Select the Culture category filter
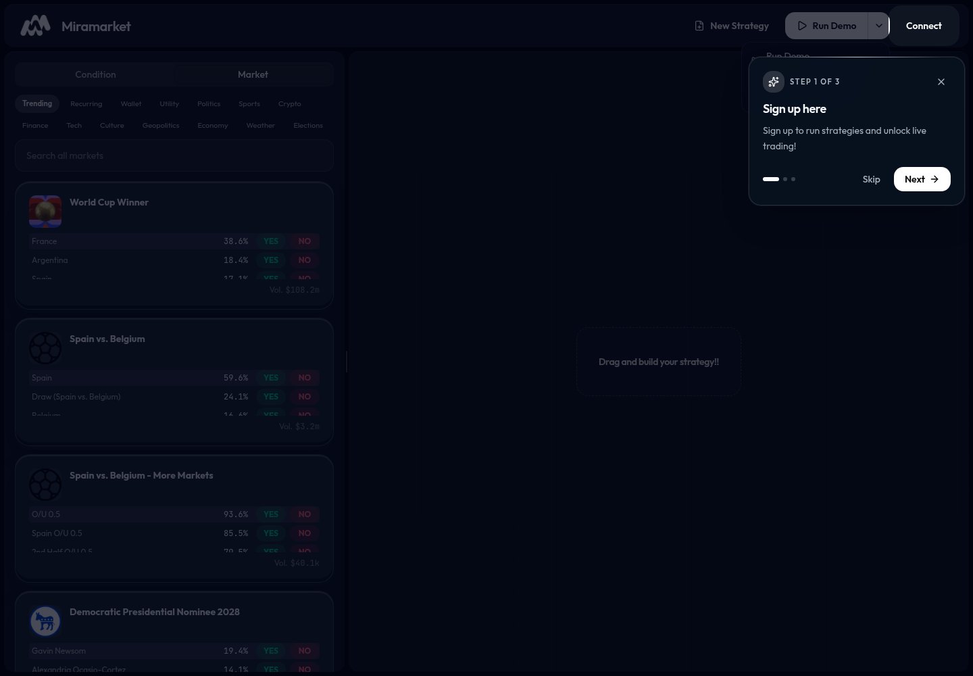 coord(112,125)
